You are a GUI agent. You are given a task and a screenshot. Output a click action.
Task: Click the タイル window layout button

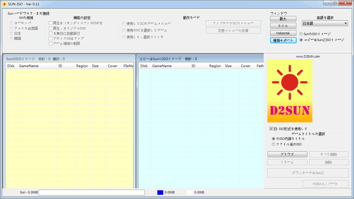pyautogui.click(x=283, y=26)
